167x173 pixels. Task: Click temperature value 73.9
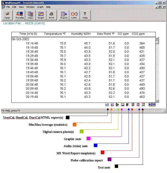tap(63, 43)
